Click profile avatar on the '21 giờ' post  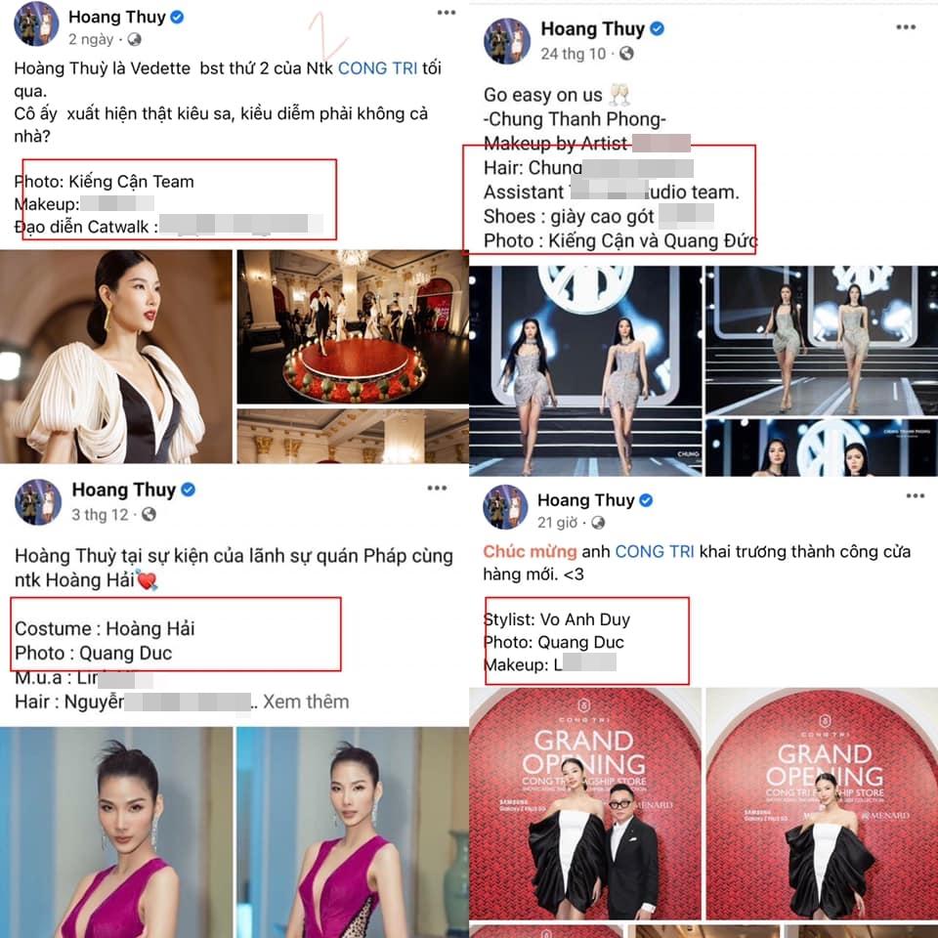[x=505, y=507]
